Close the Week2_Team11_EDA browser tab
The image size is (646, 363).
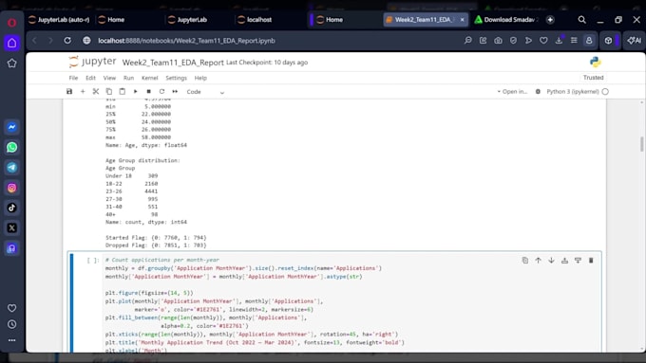(463, 19)
